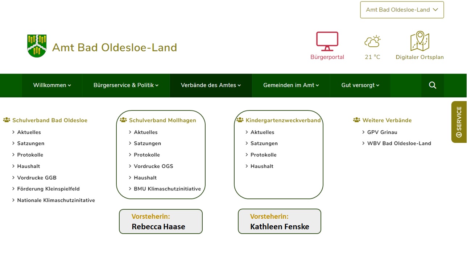Click group icon beside Kindergartenzweckverband
This screenshot has height=268, width=475.
point(240,120)
